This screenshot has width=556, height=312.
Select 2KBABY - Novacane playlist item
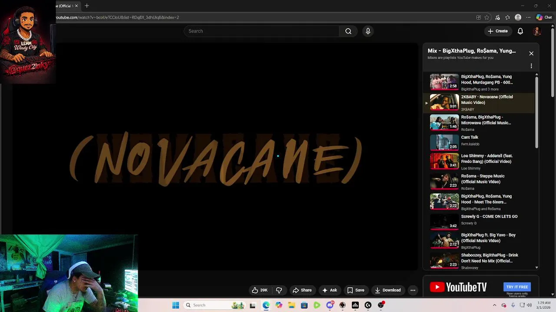(x=480, y=103)
